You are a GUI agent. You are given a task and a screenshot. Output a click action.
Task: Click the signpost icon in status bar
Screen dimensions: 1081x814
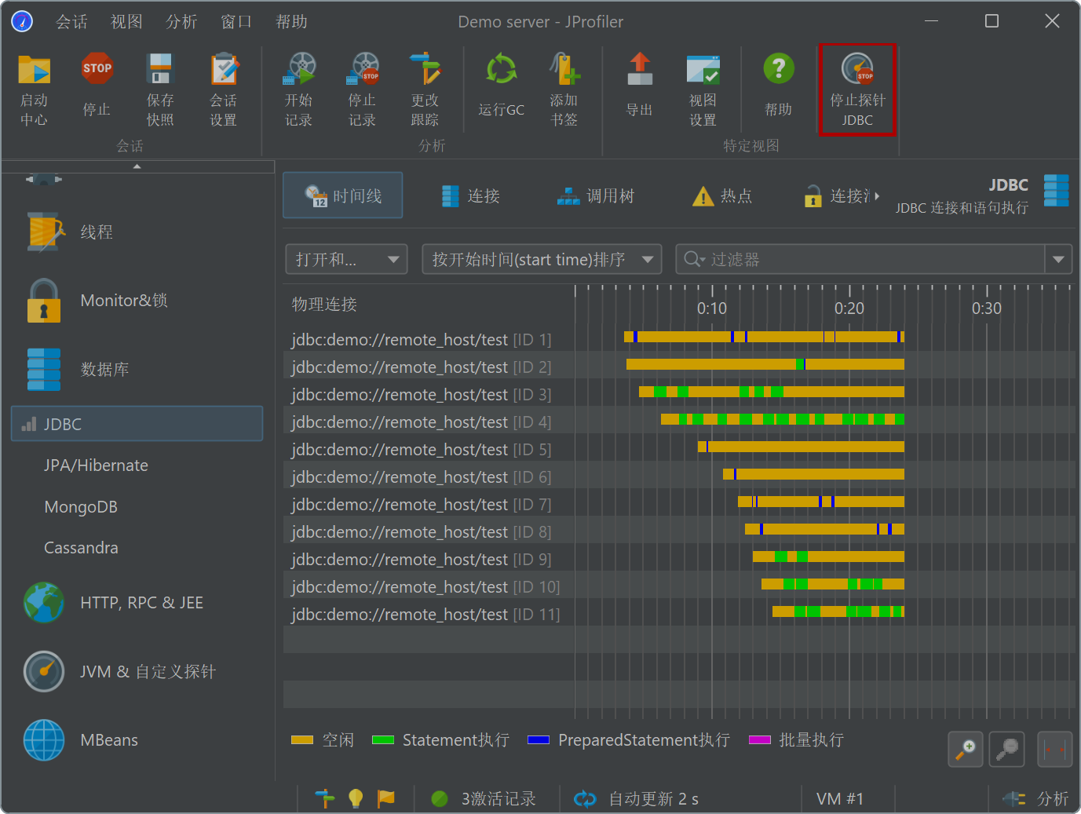[324, 798]
